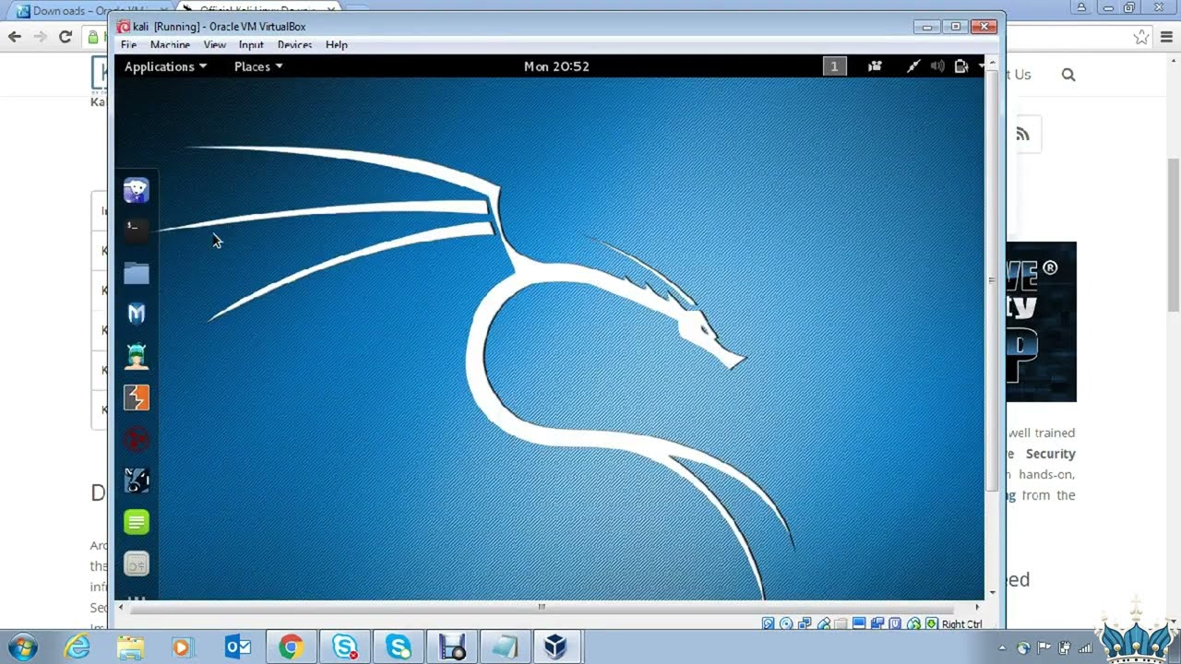
Task: Launch Metasploit from the Kali dock
Action: [137, 314]
